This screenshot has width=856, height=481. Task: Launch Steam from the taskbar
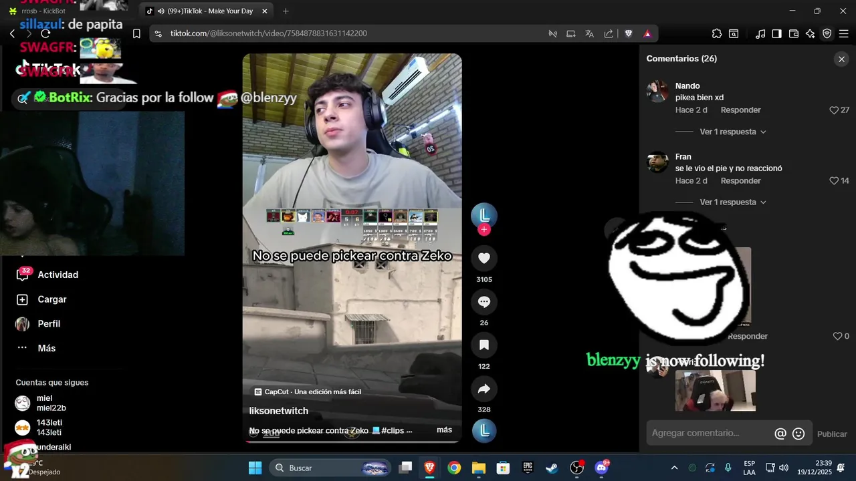pyautogui.click(x=552, y=468)
